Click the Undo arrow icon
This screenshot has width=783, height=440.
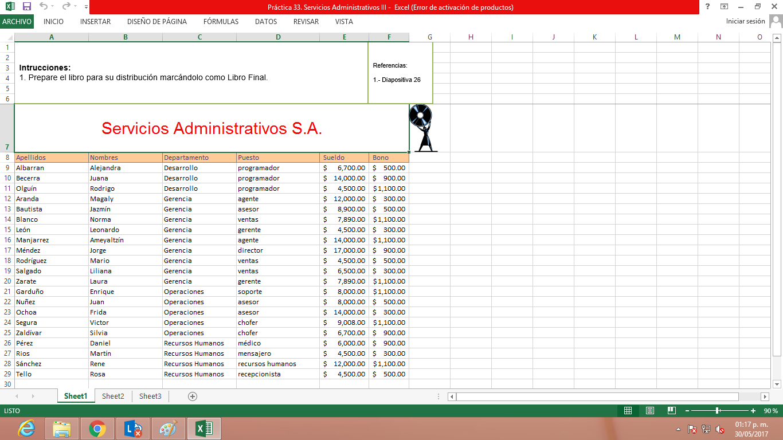click(x=44, y=7)
